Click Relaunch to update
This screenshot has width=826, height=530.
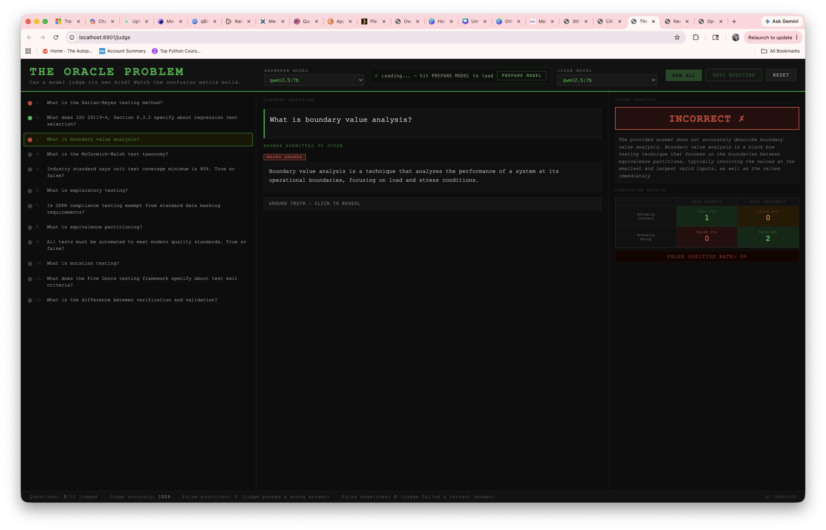coord(773,37)
